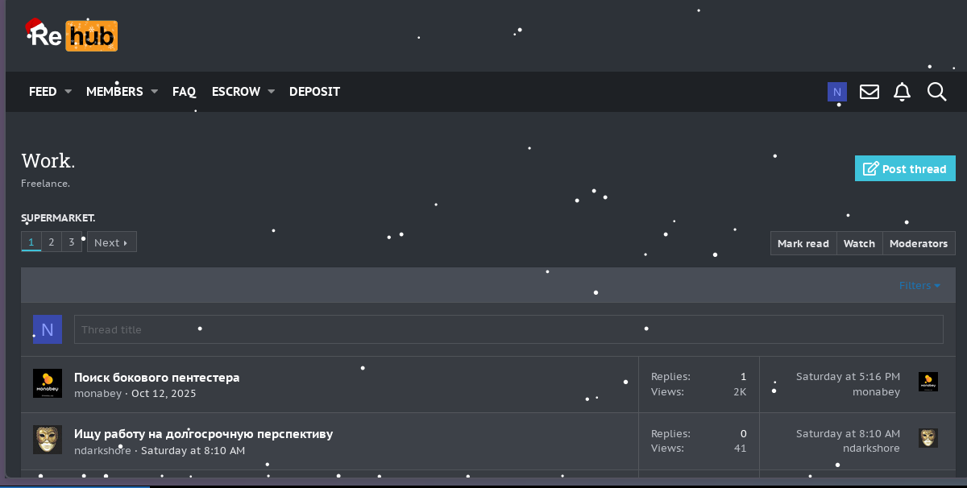Open the ESCROW dropdown arrow
This screenshot has height=488, width=967.
pos(271,91)
